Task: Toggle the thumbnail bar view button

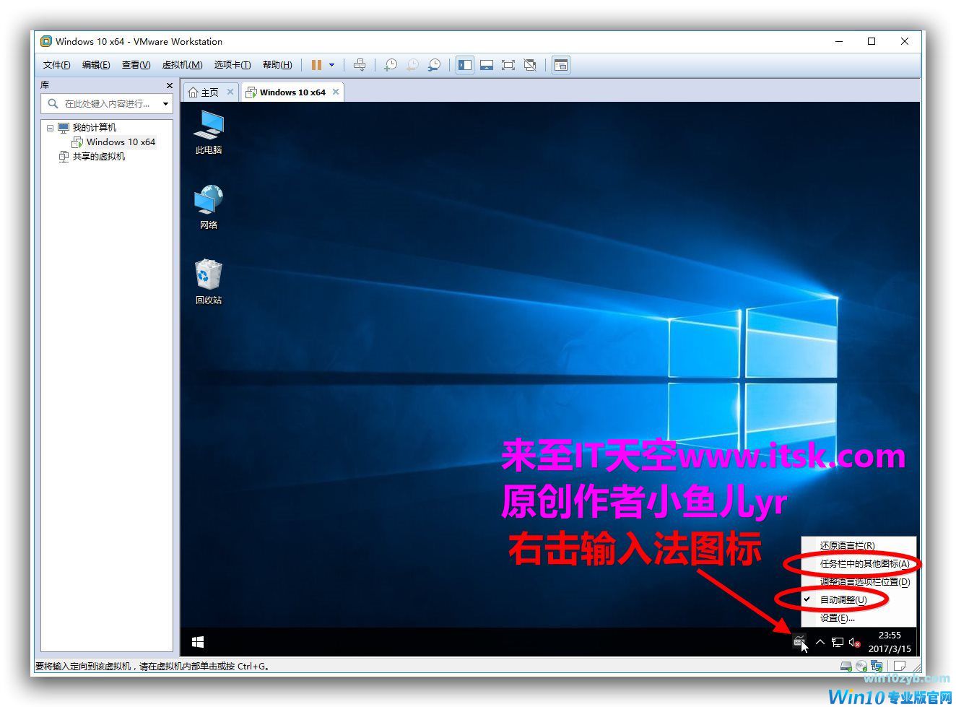Action: [487, 65]
